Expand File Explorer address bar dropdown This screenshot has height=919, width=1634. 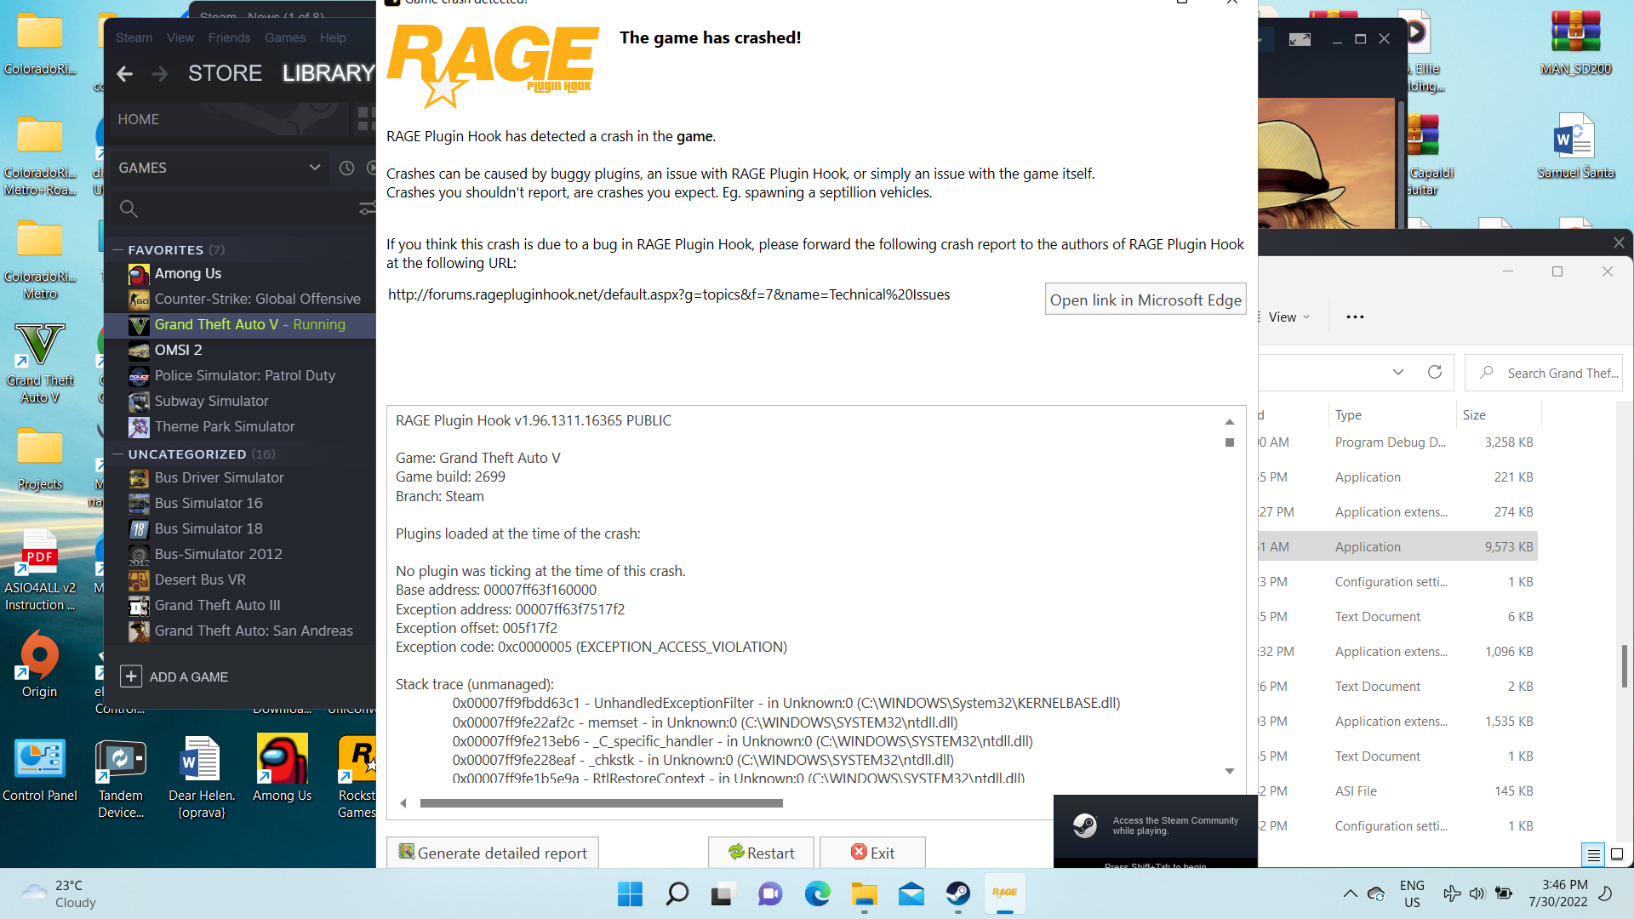coord(1397,372)
